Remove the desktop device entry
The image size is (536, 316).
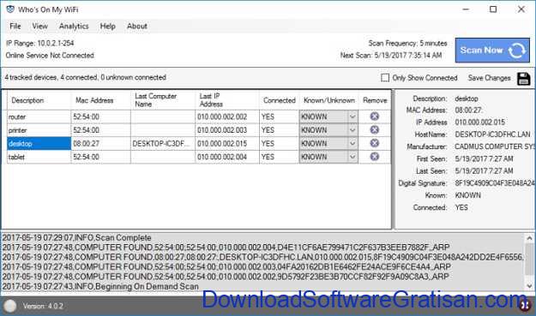coord(374,143)
